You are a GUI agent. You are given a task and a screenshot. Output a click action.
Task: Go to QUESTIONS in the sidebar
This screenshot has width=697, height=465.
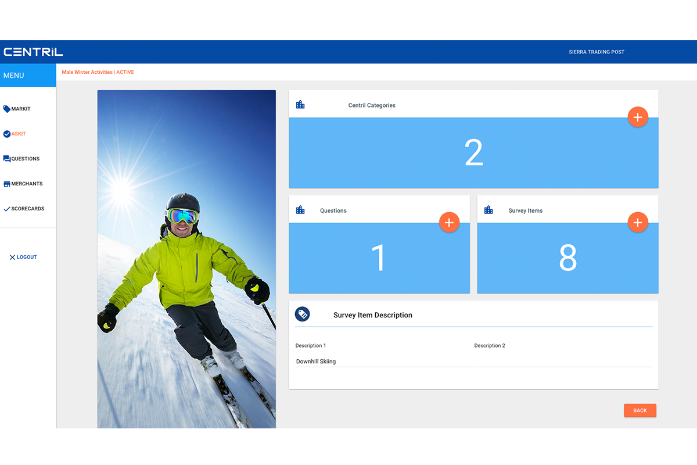26,159
